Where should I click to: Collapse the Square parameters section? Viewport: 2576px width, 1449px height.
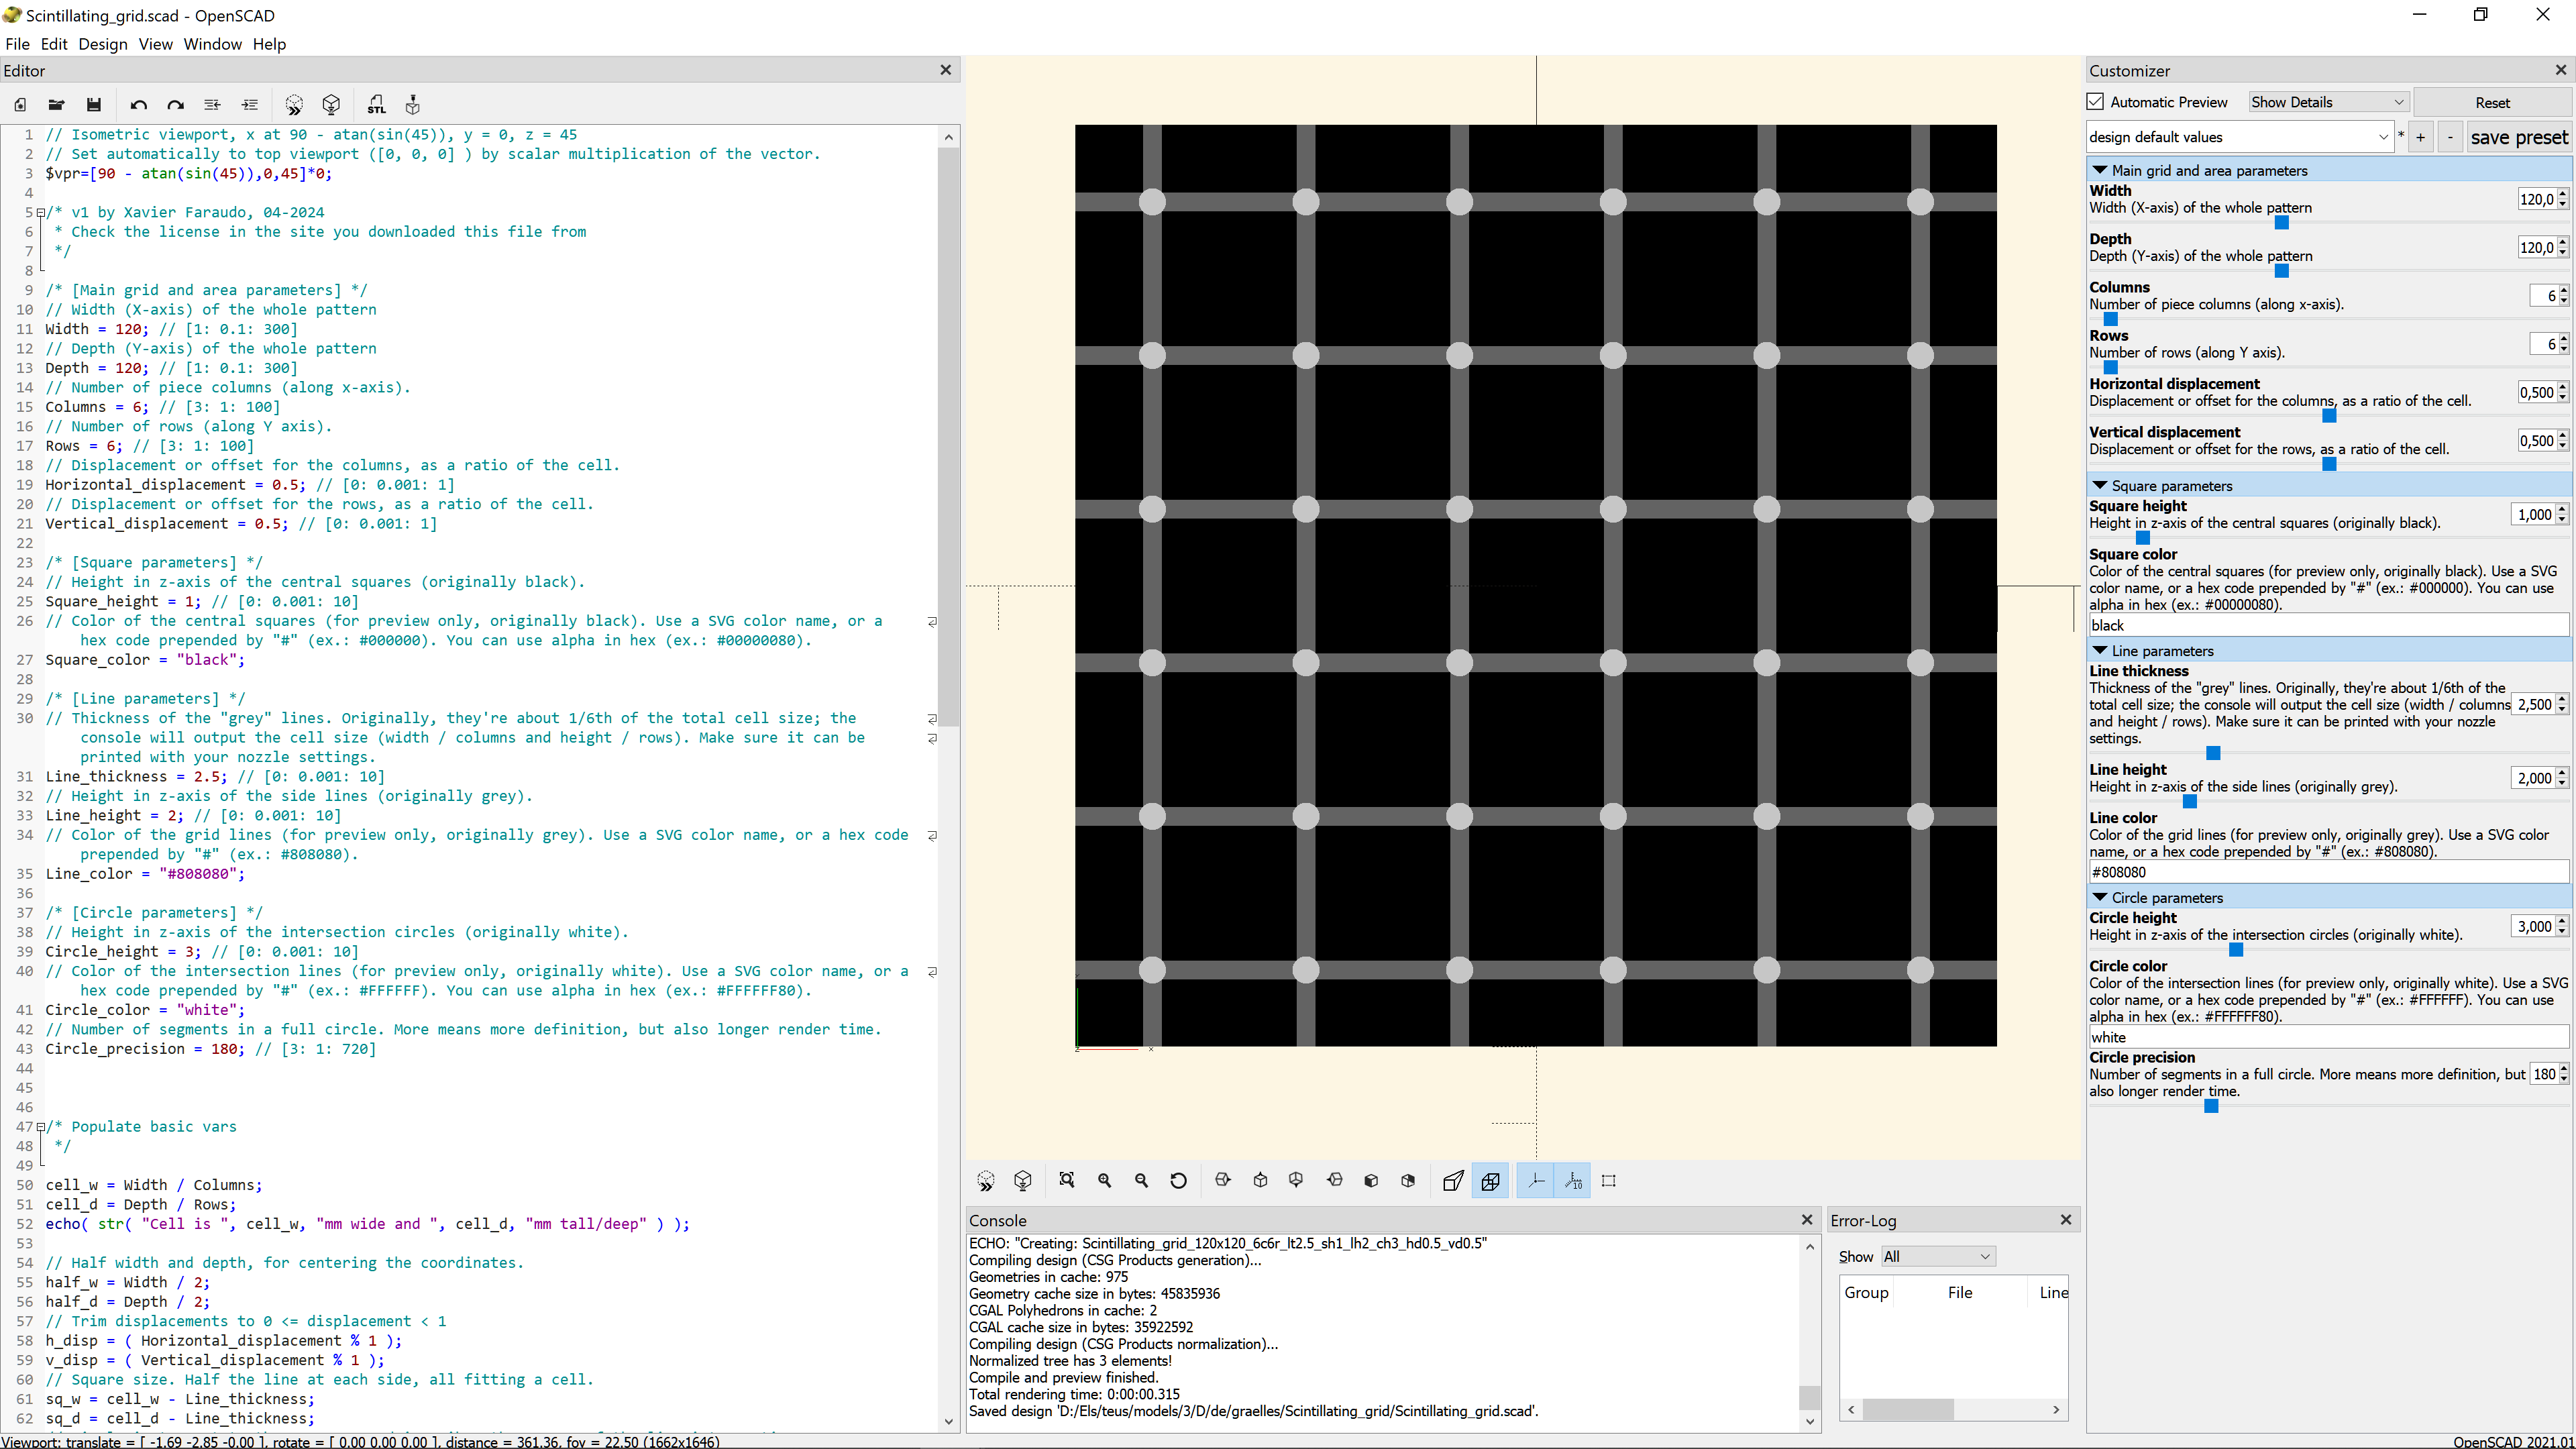(x=2101, y=486)
